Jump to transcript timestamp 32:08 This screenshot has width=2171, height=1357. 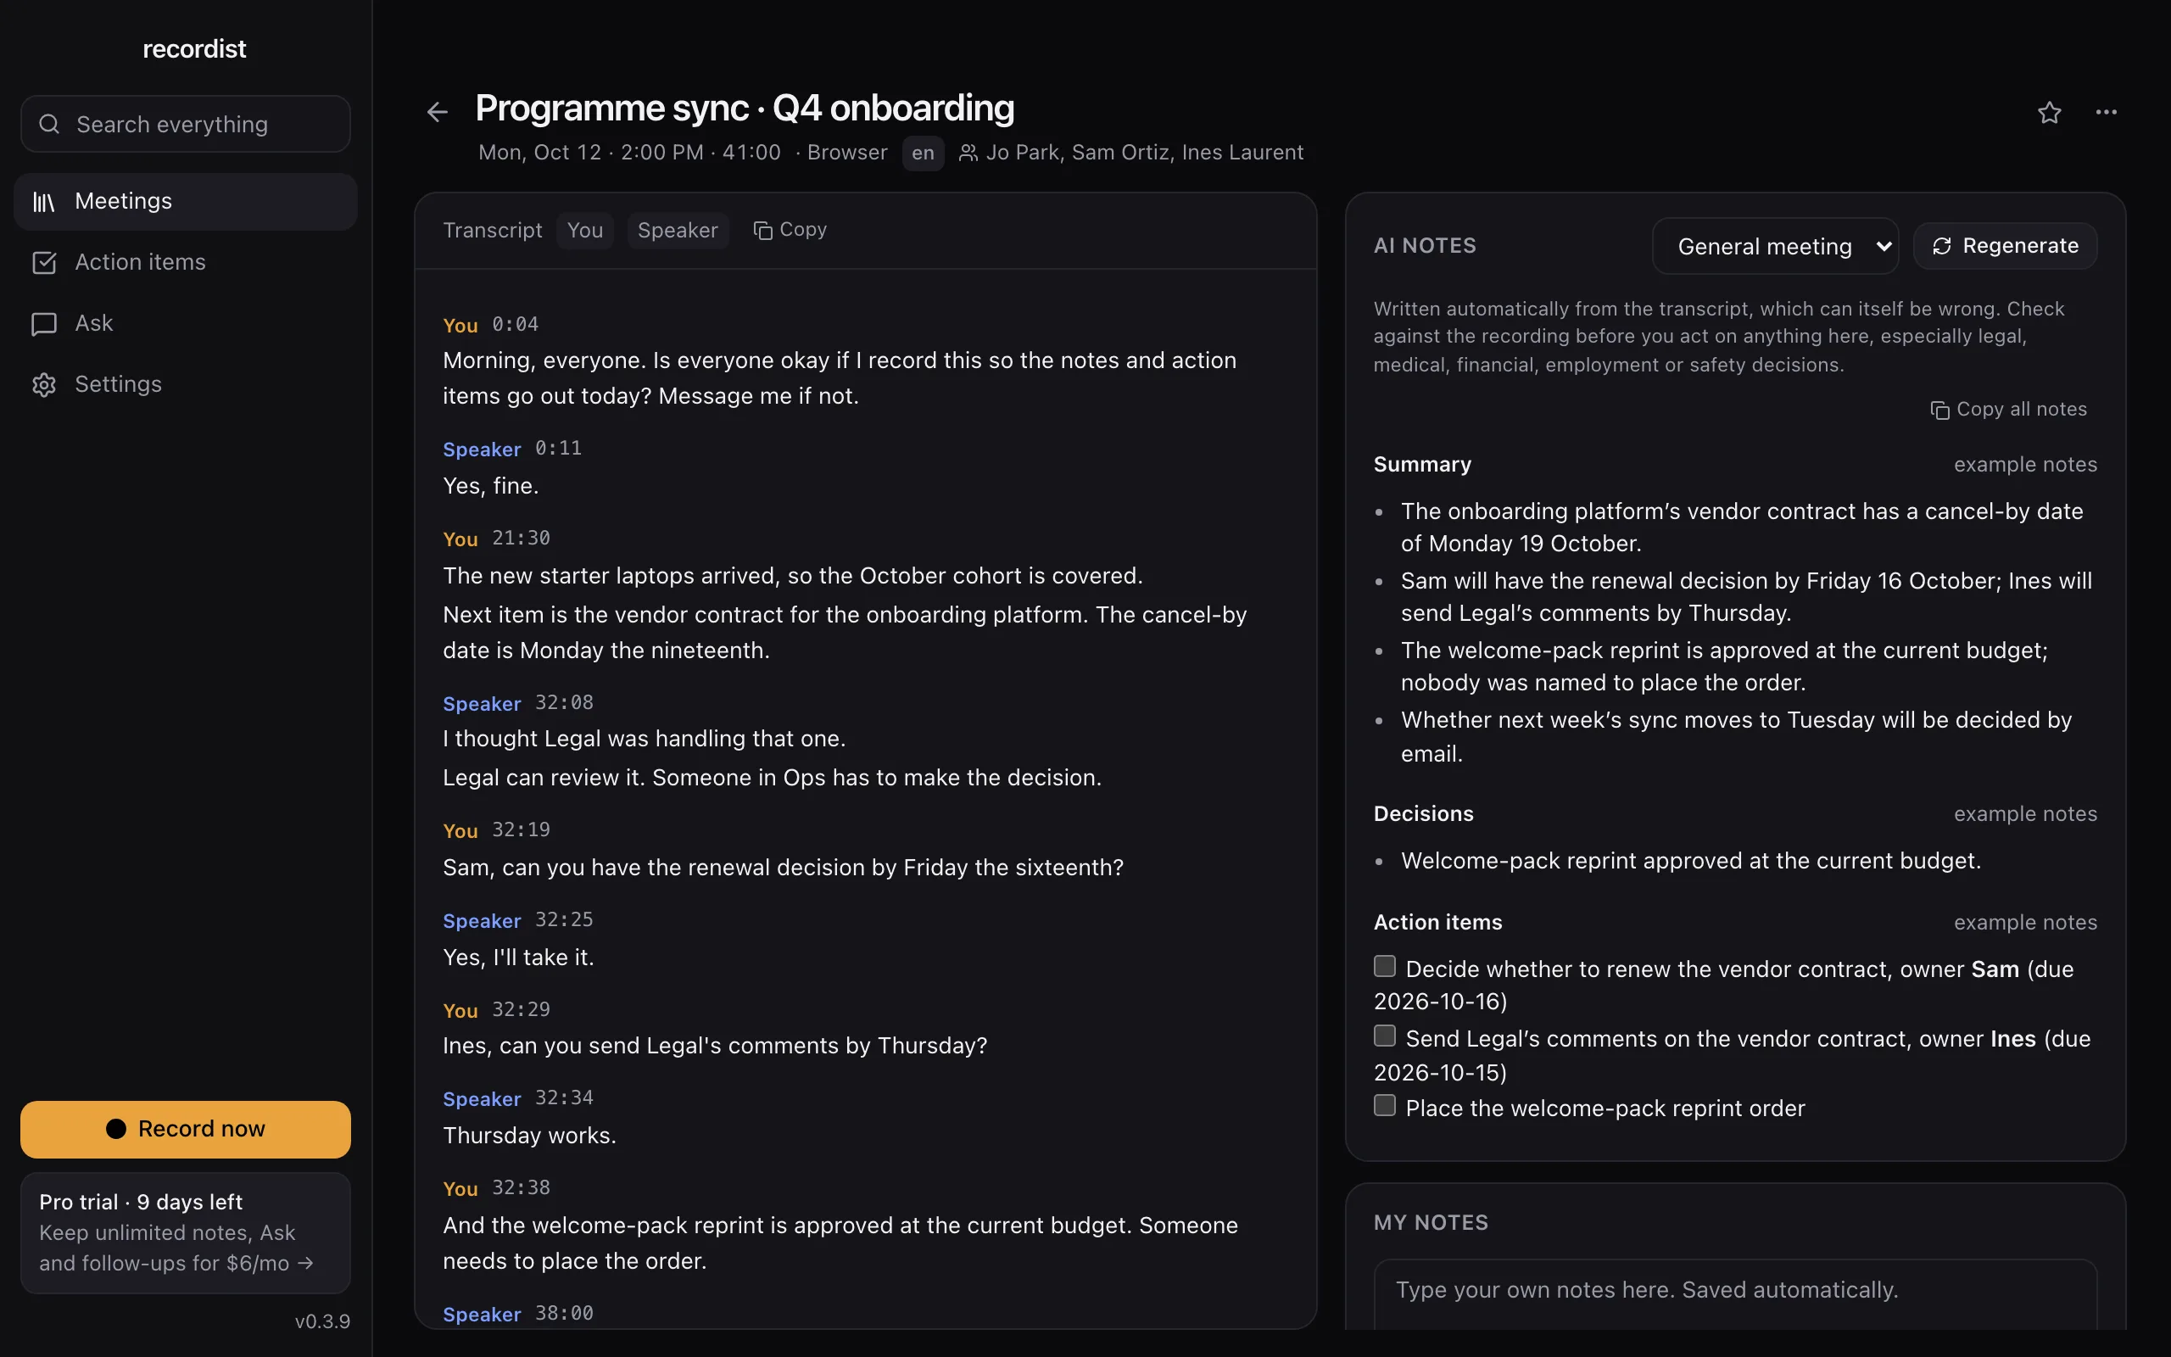pyautogui.click(x=563, y=703)
